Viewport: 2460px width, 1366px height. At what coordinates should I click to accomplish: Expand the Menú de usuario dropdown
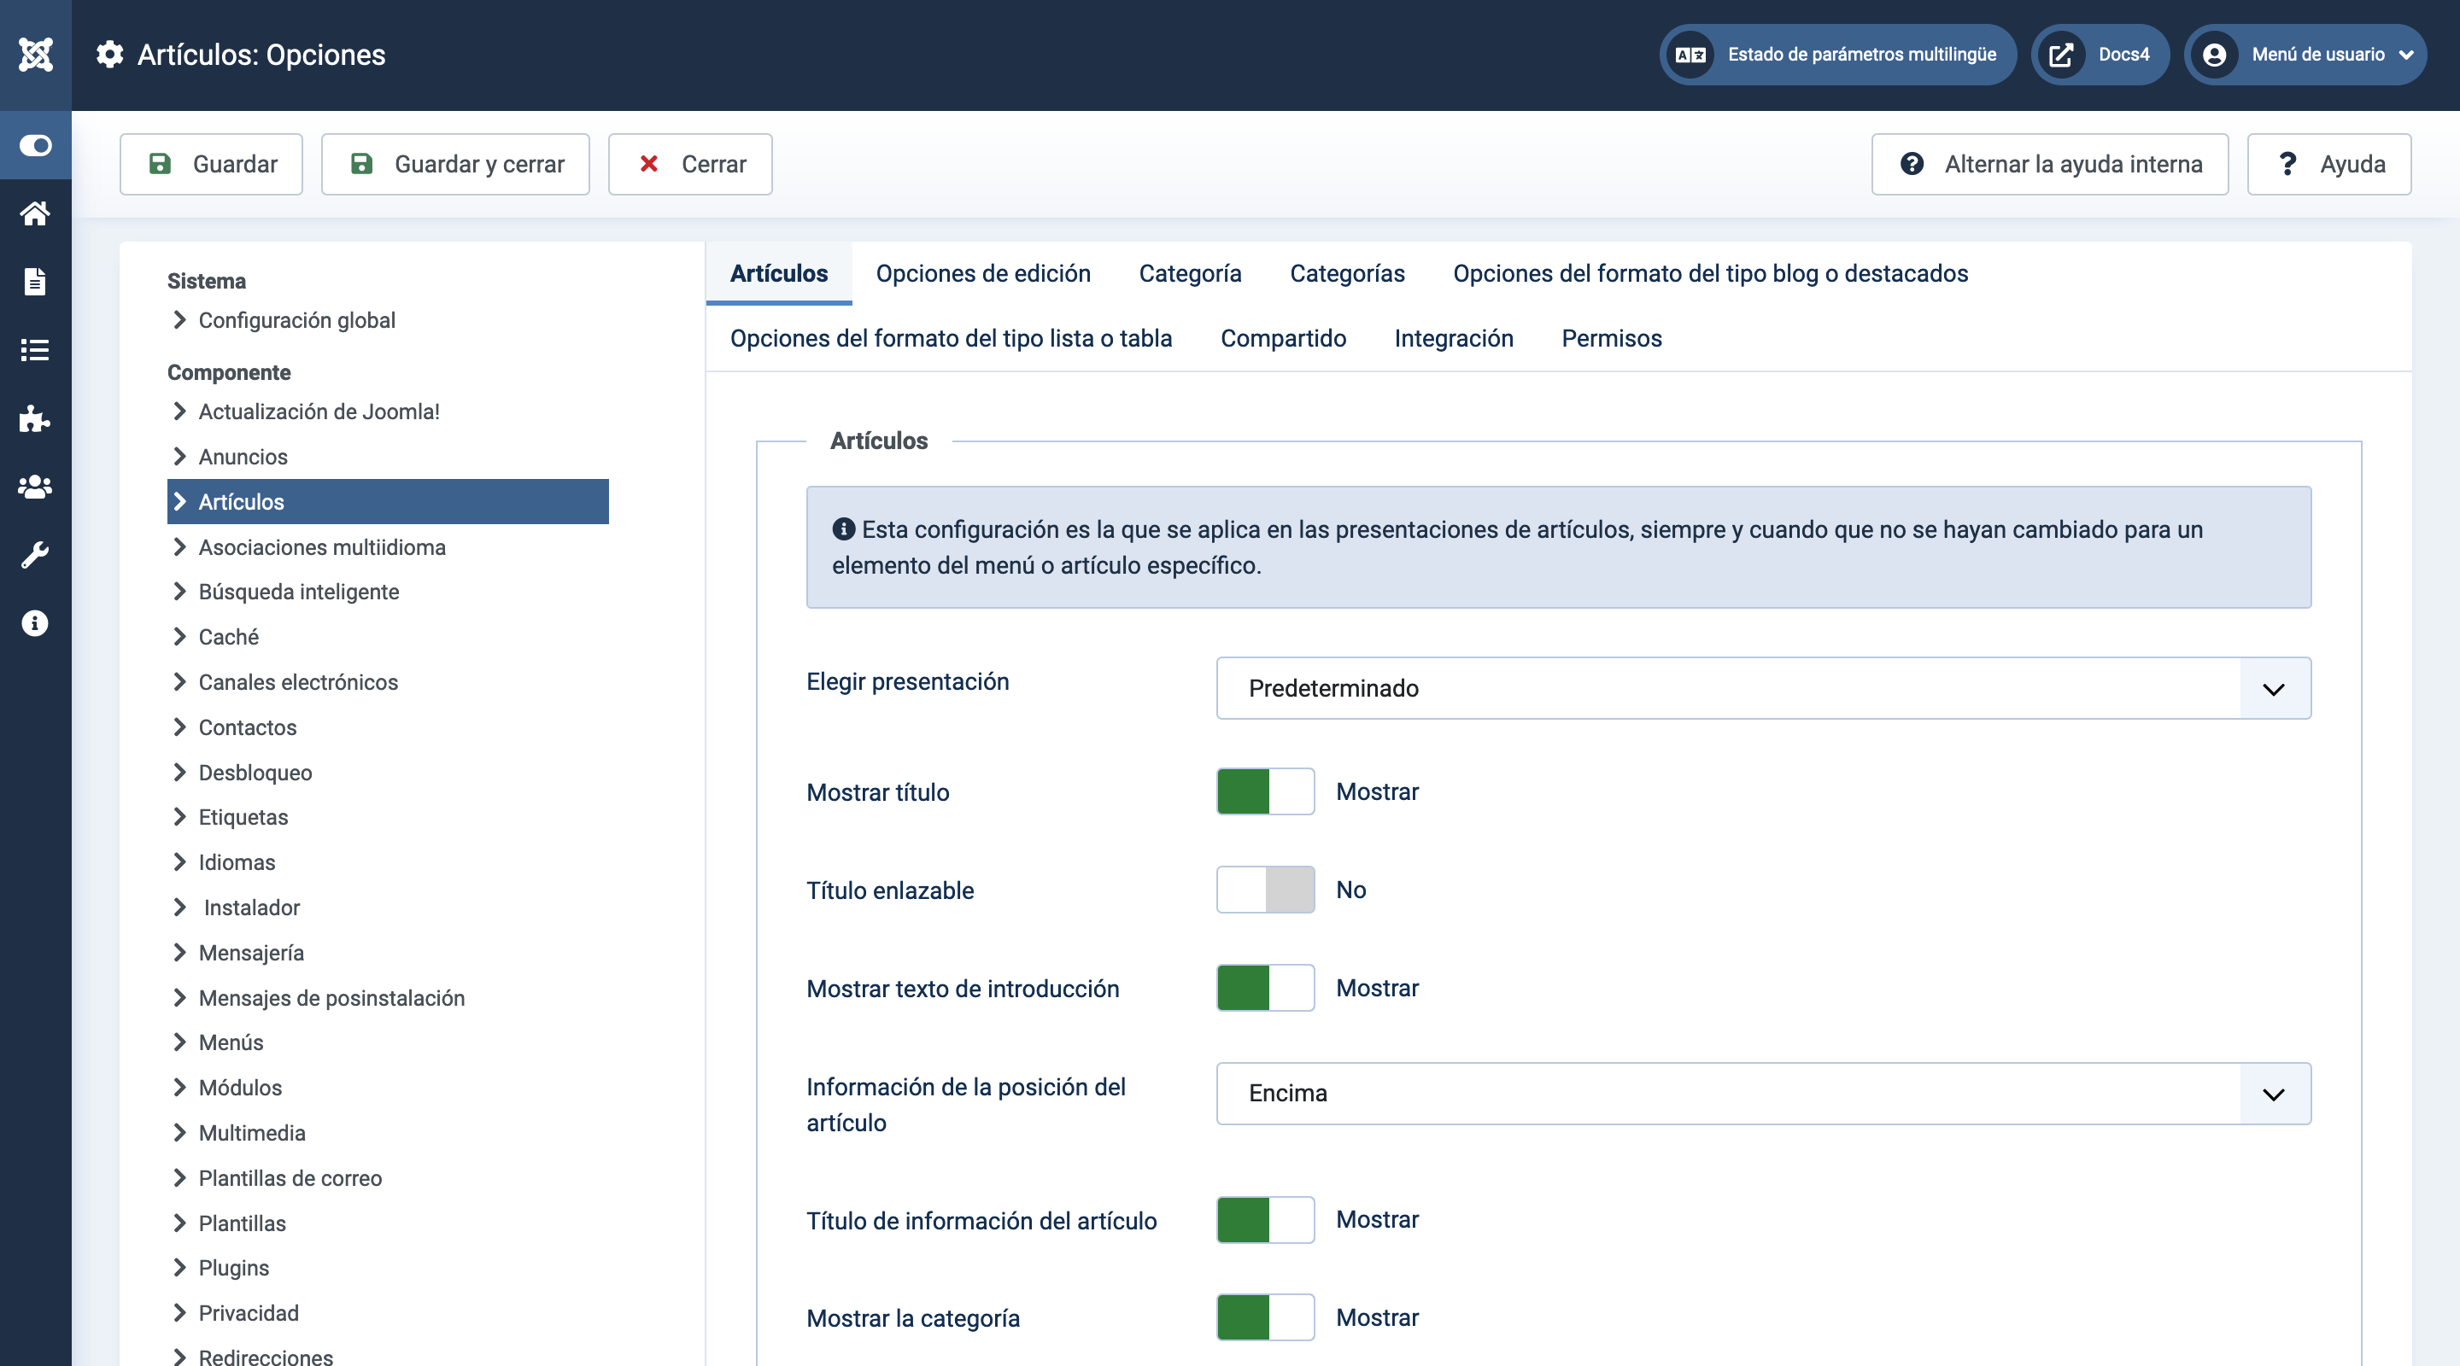point(2305,55)
